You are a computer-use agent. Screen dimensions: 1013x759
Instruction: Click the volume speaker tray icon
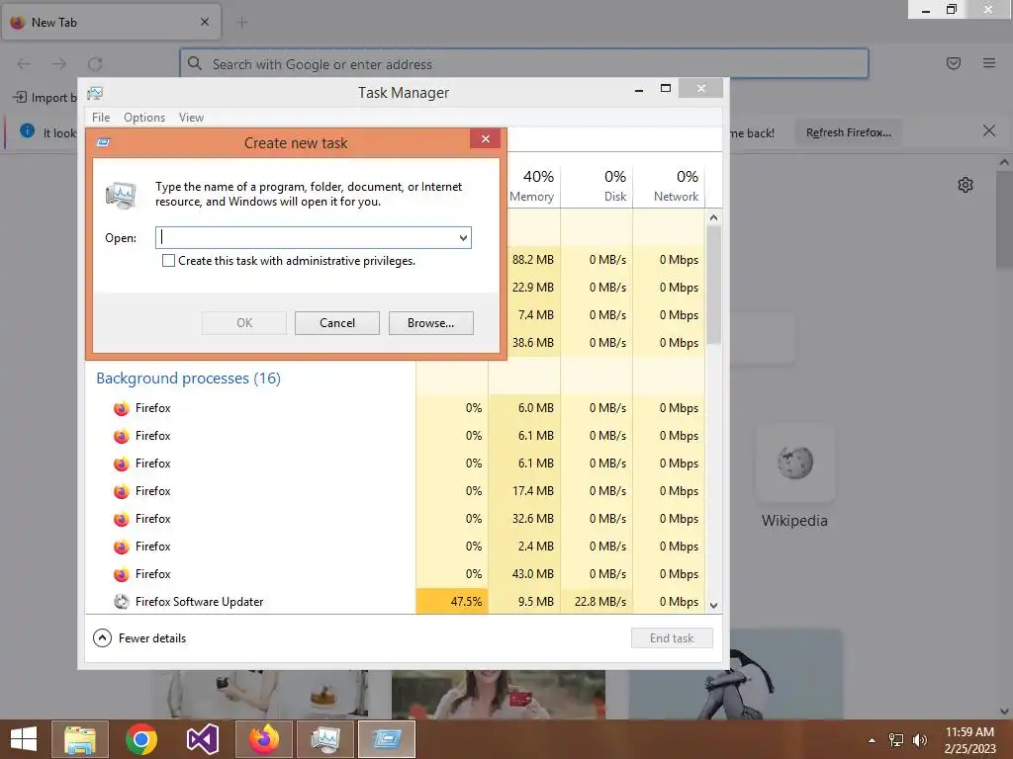(x=919, y=740)
